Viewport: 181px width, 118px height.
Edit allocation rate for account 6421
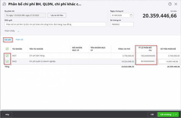pos(146,56)
